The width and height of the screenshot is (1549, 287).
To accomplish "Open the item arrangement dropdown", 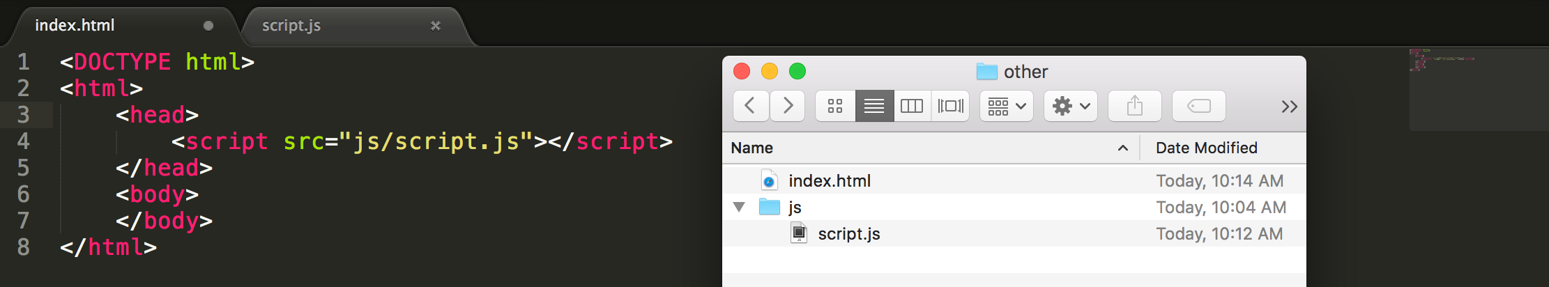I will click(x=1006, y=106).
